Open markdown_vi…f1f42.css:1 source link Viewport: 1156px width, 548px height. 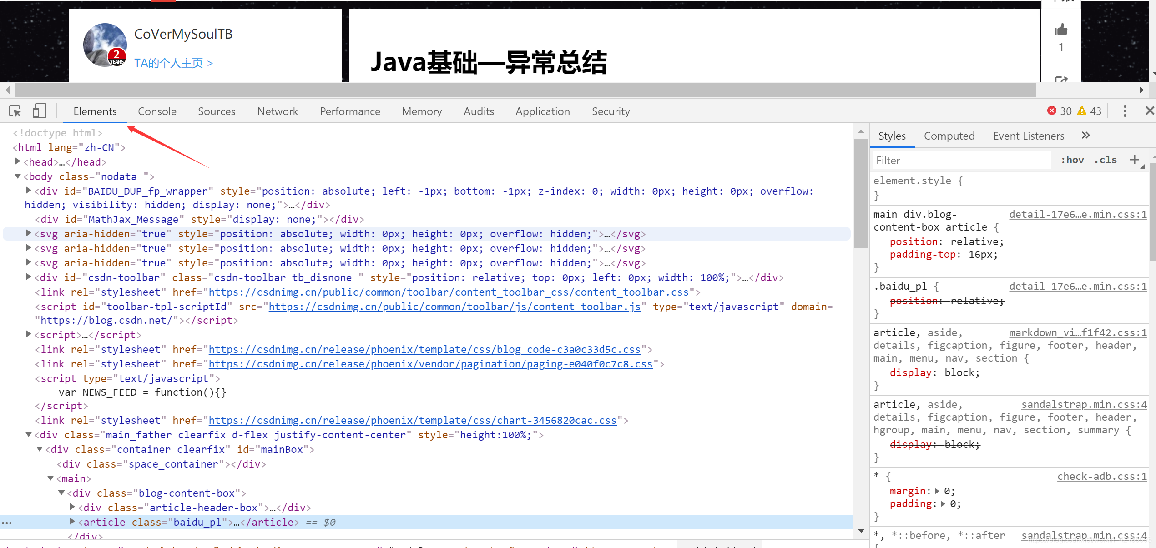(x=1078, y=332)
